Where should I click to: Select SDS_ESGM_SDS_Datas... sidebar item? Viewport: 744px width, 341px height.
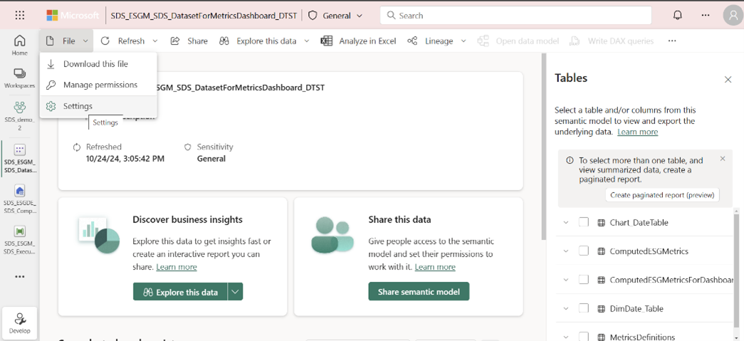pyautogui.click(x=19, y=159)
